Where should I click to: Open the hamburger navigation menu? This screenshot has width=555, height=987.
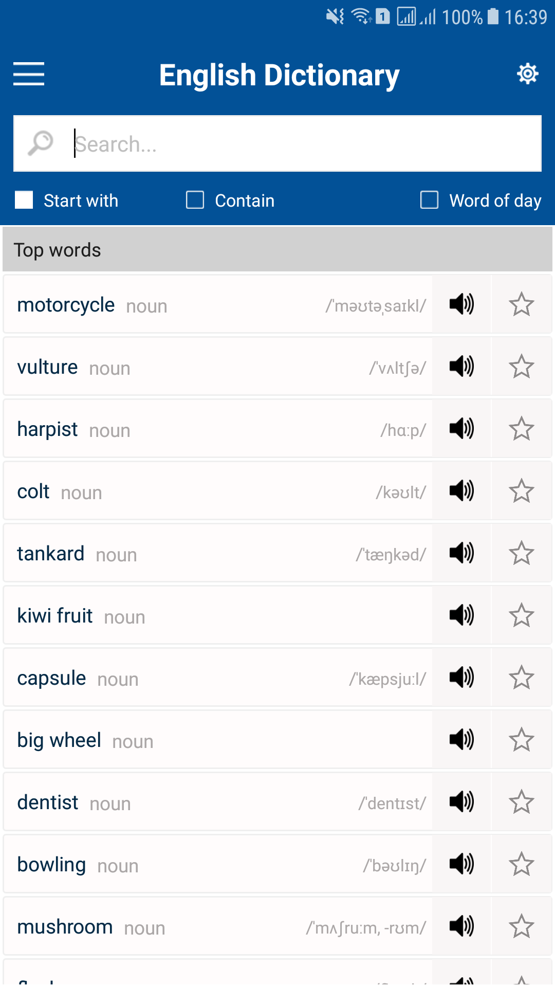[x=29, y=74]
